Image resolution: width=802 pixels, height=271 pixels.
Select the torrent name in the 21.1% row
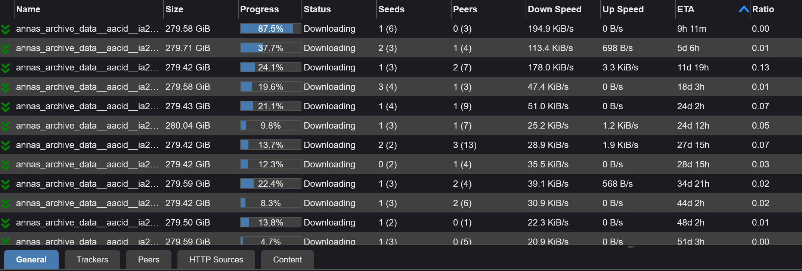pyautogui.click(x=87, y=106)
